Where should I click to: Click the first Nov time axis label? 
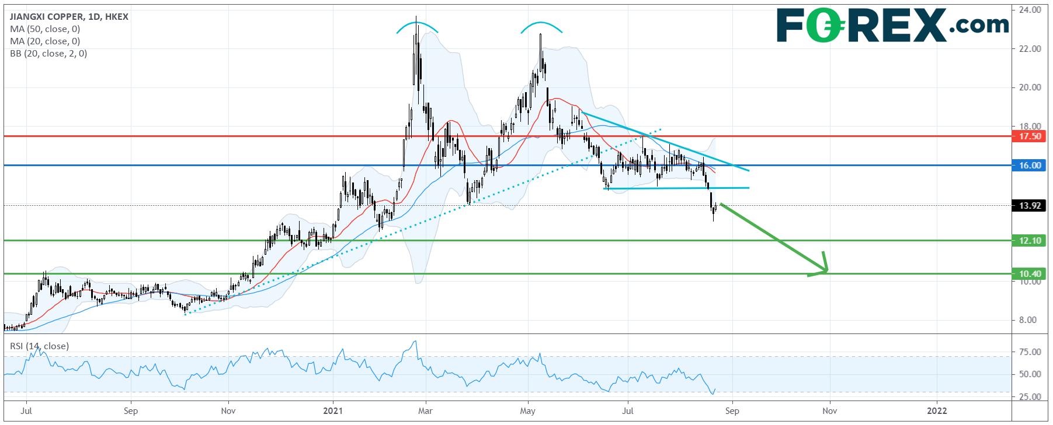point(228,410)
